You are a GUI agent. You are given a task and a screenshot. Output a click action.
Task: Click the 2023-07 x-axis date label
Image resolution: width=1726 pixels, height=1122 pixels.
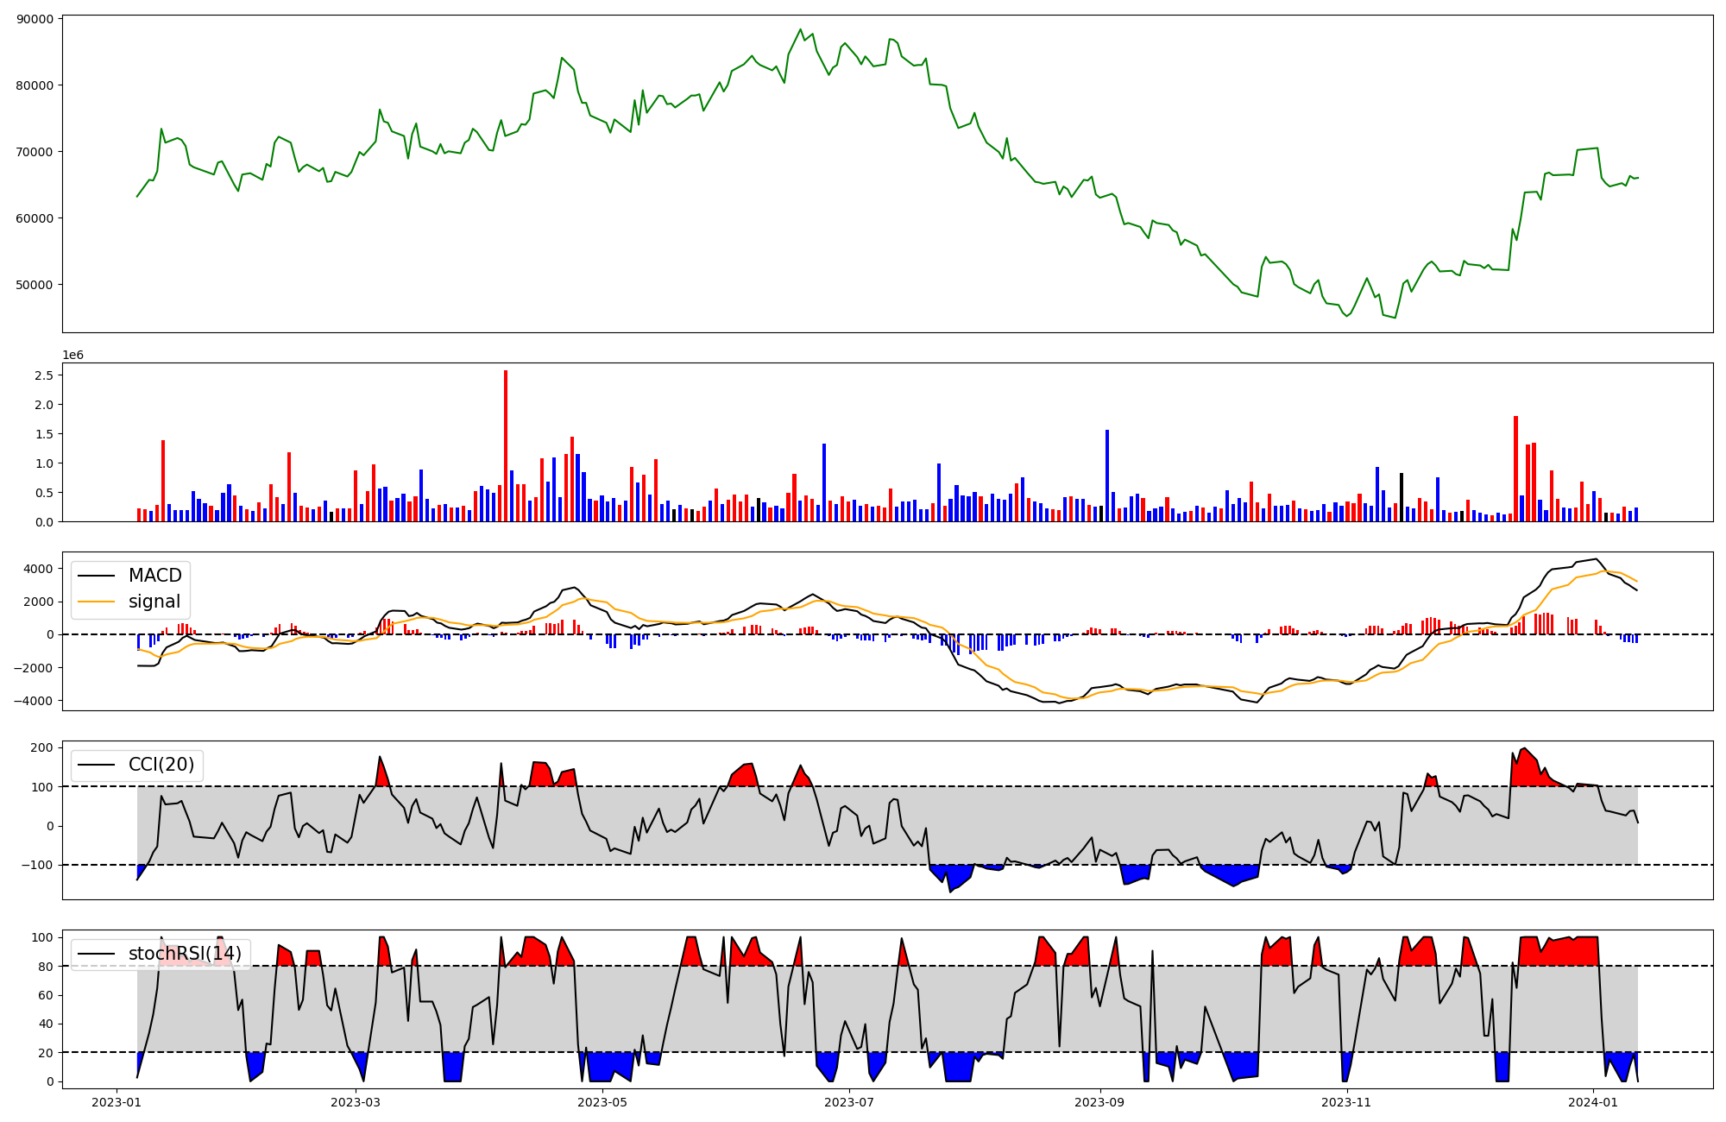[x=849, y=1102]
